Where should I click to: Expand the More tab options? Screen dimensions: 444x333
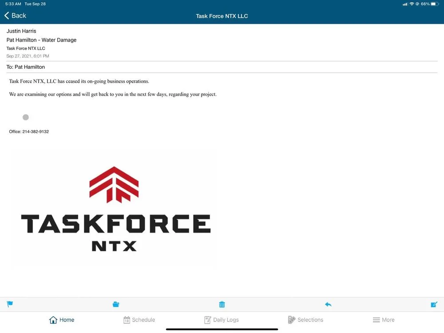tap(384, 319)
